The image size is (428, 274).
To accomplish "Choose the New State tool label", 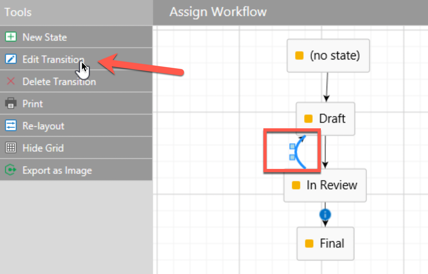I will 45,37.
